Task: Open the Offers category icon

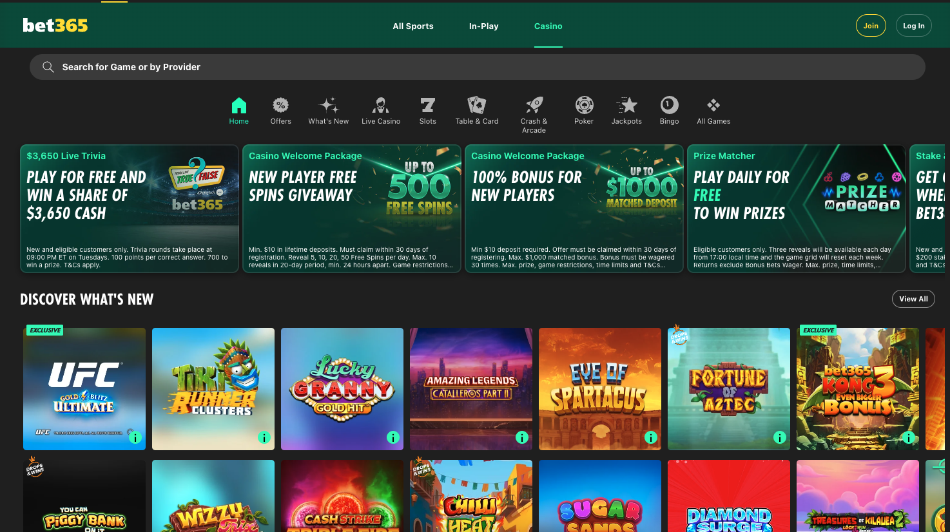Action: (280, 106)
